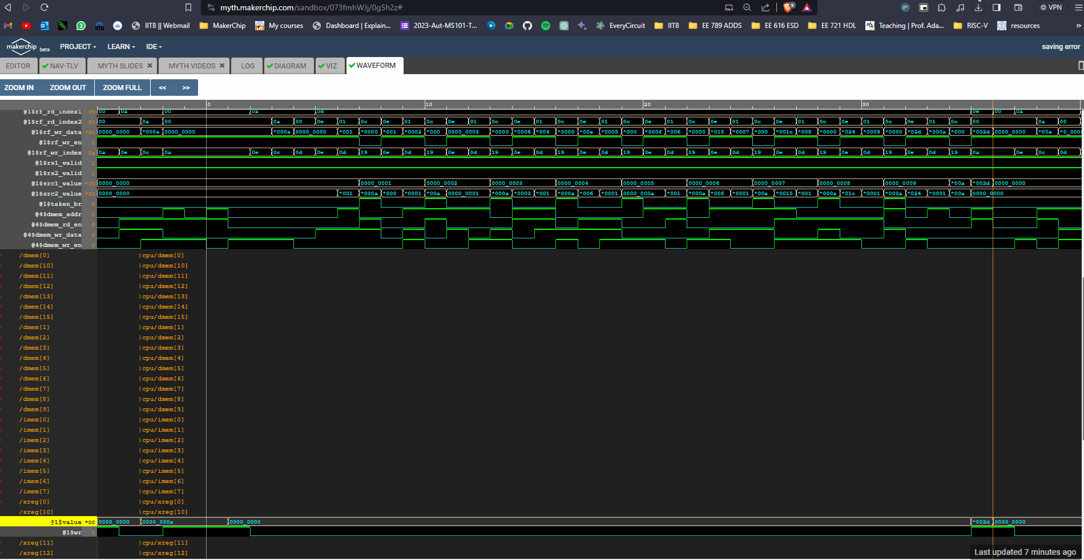Viewport: 1084px width, 560px height.
Task: Click the share page icon in address bar
Action: (765, 7)
